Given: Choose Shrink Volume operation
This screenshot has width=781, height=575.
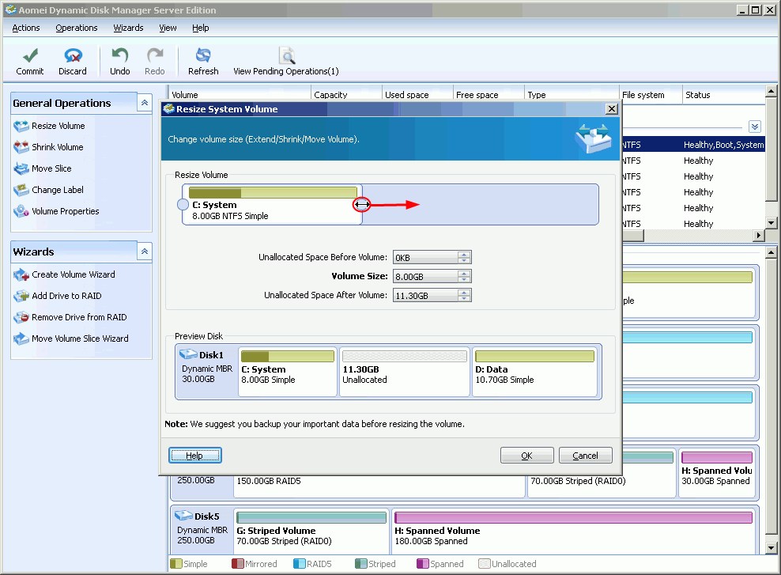Looking at the screenshot, I should [x=57, y=147].
